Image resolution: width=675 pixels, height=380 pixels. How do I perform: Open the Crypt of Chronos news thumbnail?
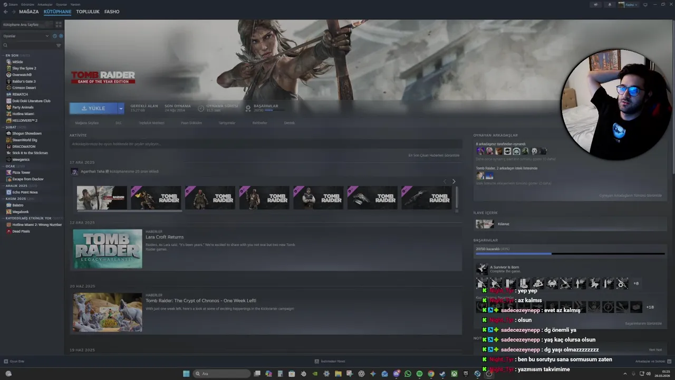coord(108,312)
